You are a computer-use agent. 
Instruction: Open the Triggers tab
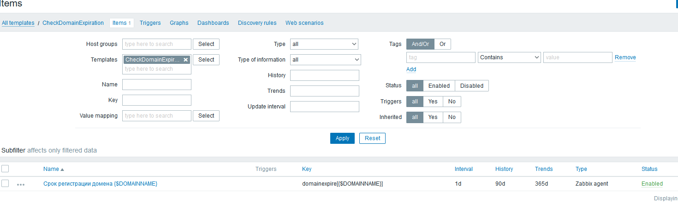pyautogui.click(x=150, y=23)
